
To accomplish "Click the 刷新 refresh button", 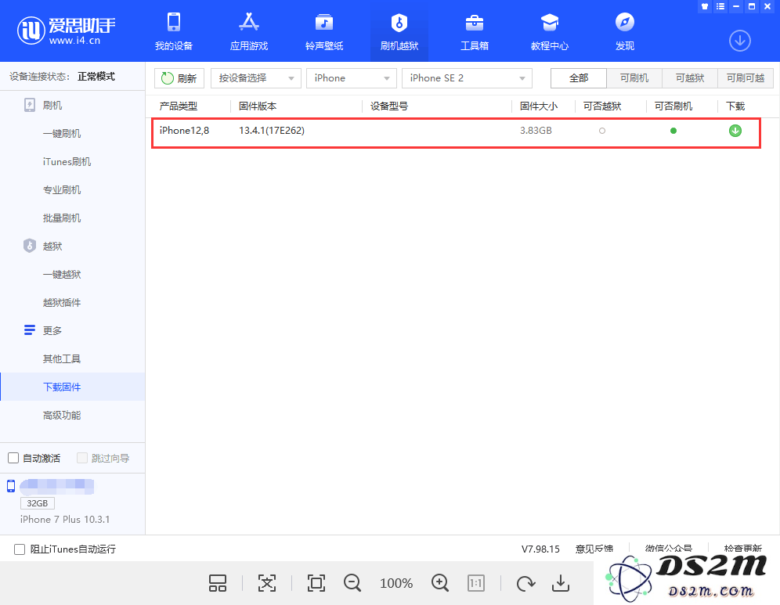I will [x=179, y=78].
